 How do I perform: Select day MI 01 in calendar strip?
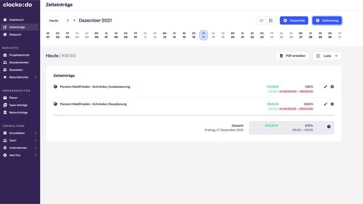pos(48,35)
